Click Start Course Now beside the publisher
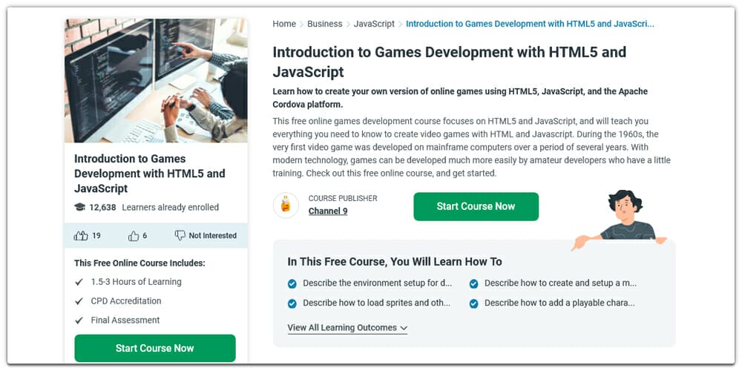 (x=476, y=206)
